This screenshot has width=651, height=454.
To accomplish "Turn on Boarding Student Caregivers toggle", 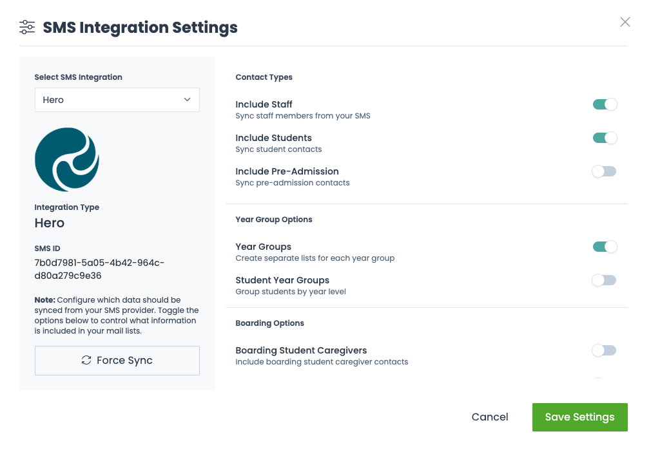I will (x=605, y=350).
